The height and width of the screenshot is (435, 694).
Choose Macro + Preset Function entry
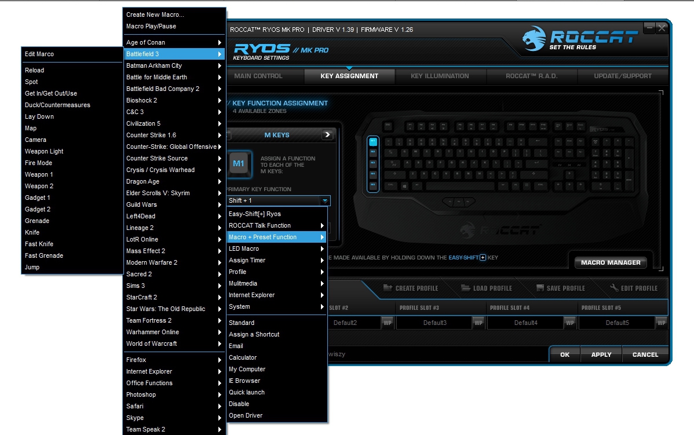point(277,237)
